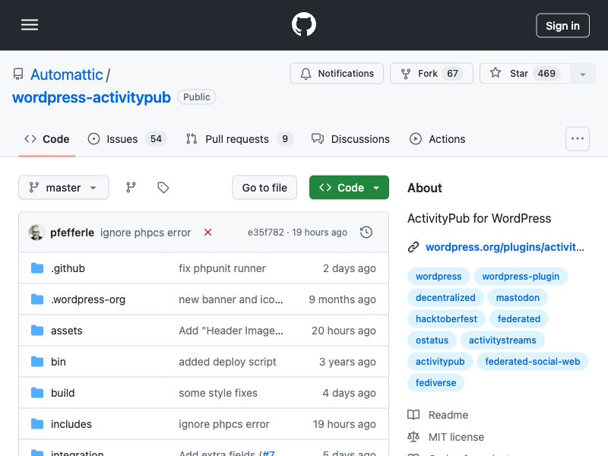
Task: Open the ignore phpcs error latest commit message
Action: click(145, 233)
